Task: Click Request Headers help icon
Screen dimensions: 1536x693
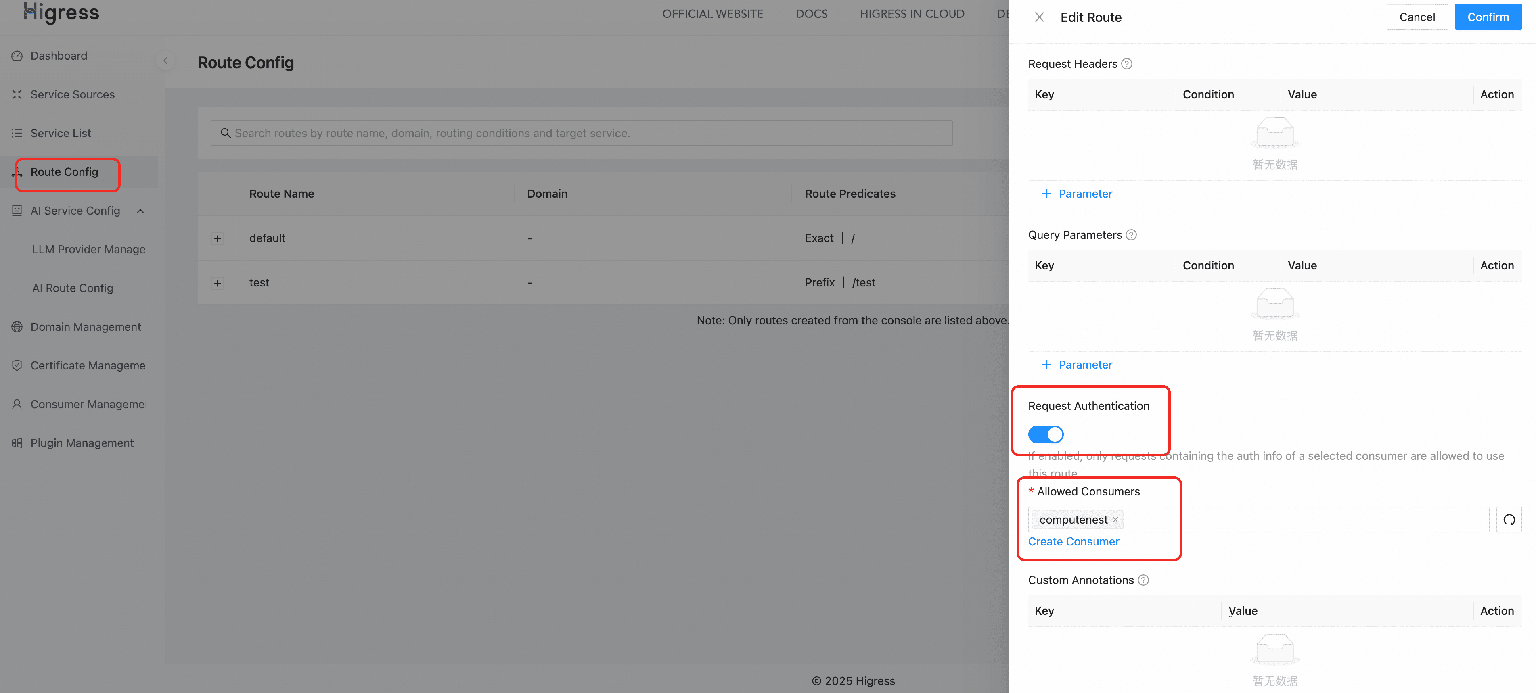Action: (1126, 64)
